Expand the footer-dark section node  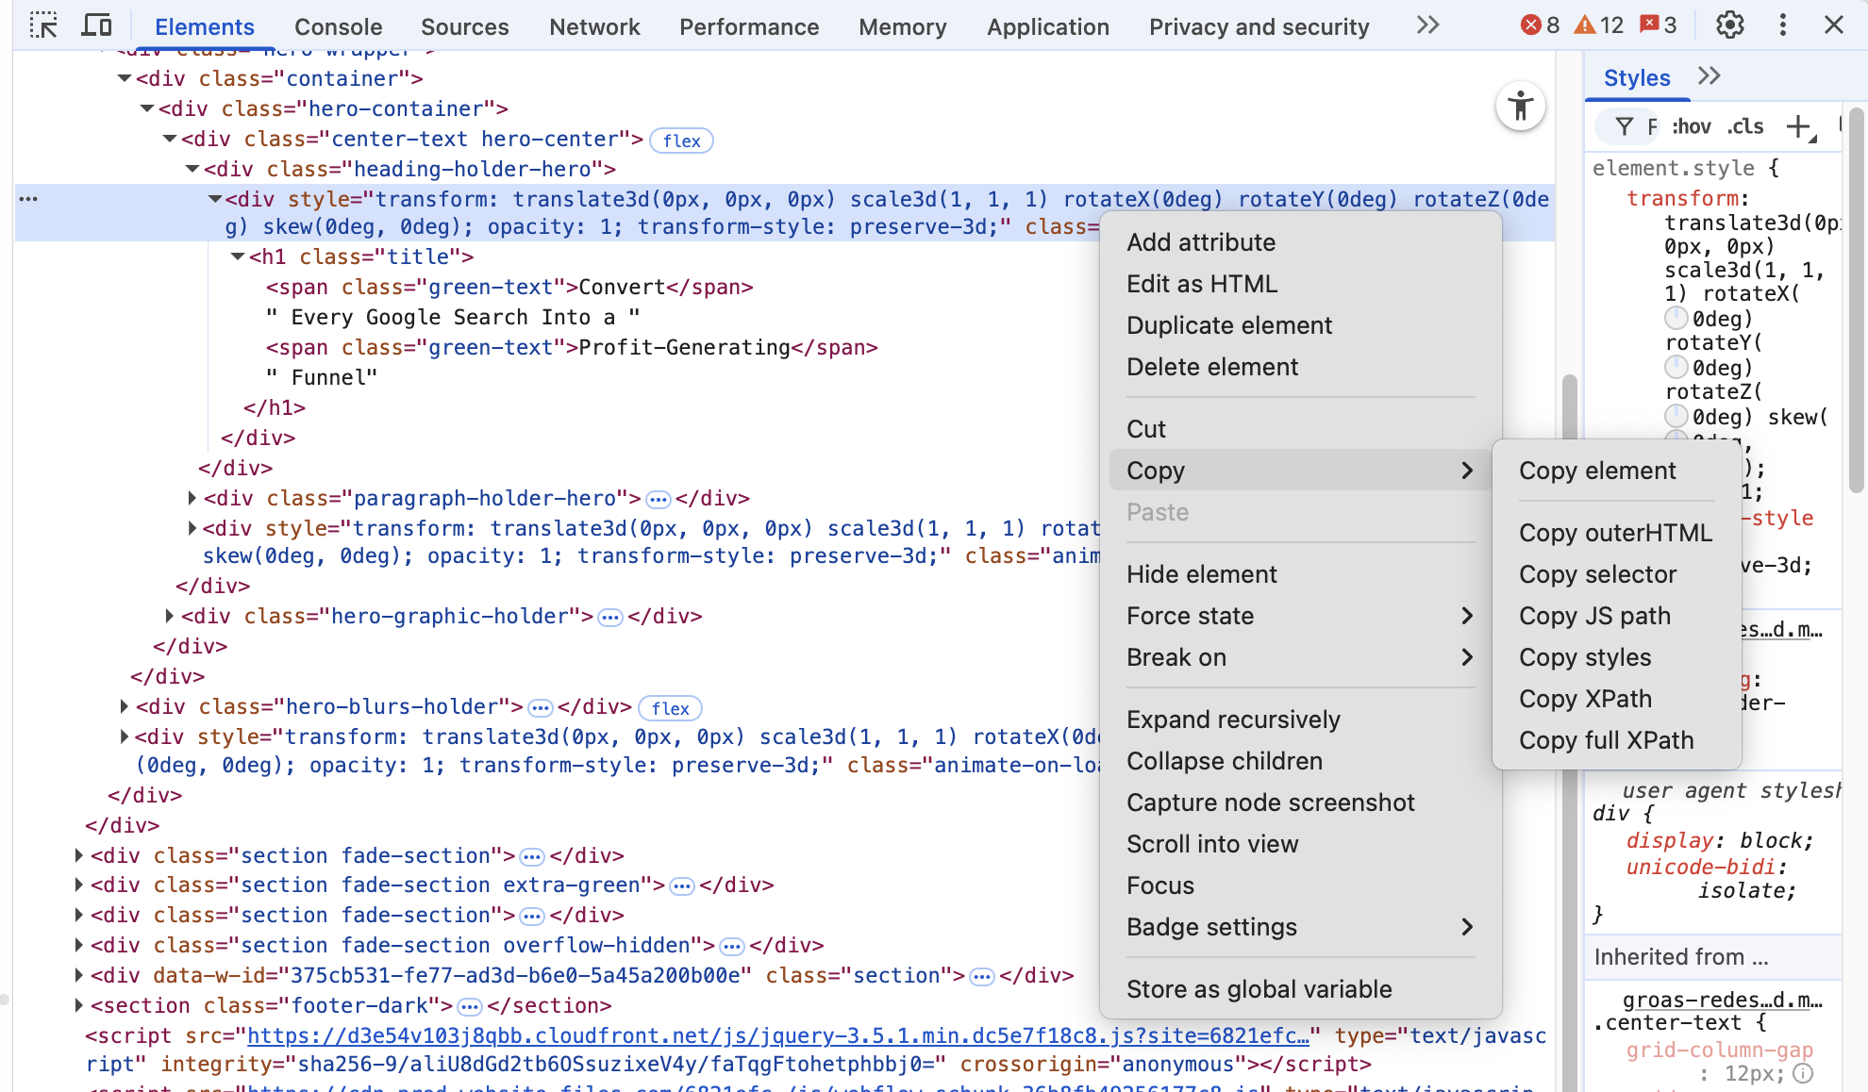click(79, 1005)
